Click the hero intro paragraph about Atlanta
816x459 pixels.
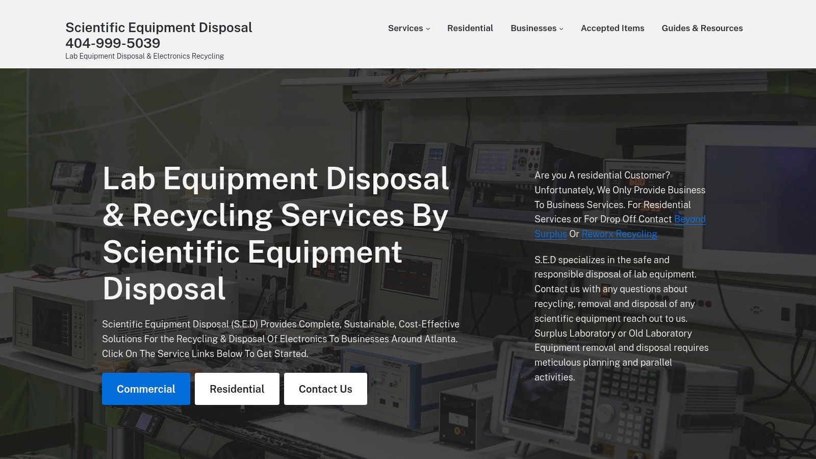[x=280, y=338]
